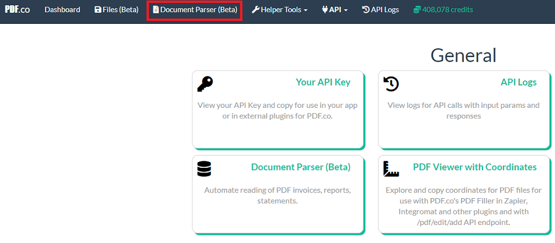Click the text 'View your API Key and copy' description

277,111
